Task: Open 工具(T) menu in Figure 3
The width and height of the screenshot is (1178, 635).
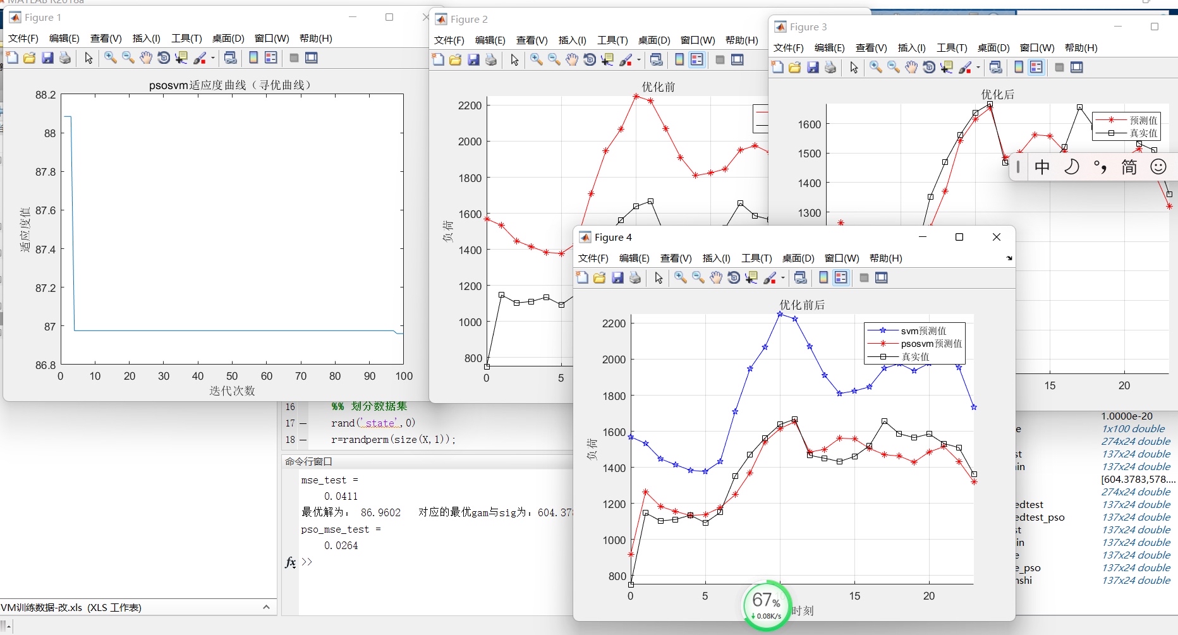Action: click(952, 48)
